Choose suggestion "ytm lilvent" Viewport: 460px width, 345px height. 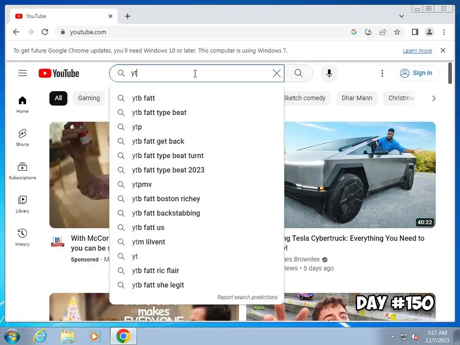(x=197, y=242)
